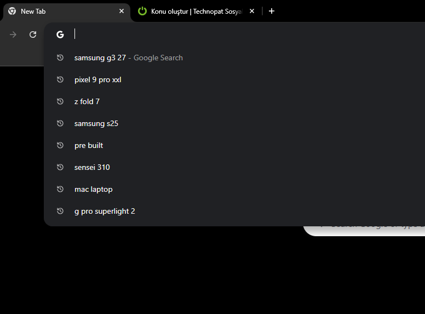The width and height of the screenshot is (425, 314).
Task: Click history icon beside pre built
Action: click(60, 145)
